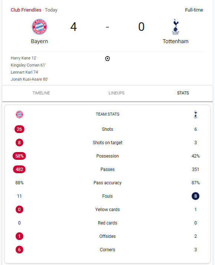
Task: Click the Bayern Munich crest in header
Action: pos(39,27)
